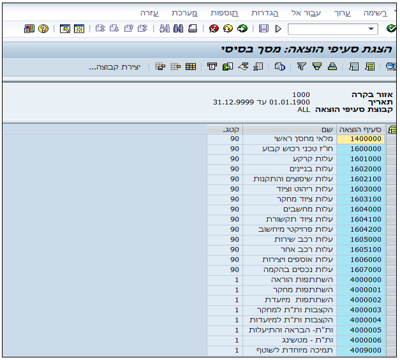
Task: Click the Select Layout icon
Action: click(x=175, y=66)
